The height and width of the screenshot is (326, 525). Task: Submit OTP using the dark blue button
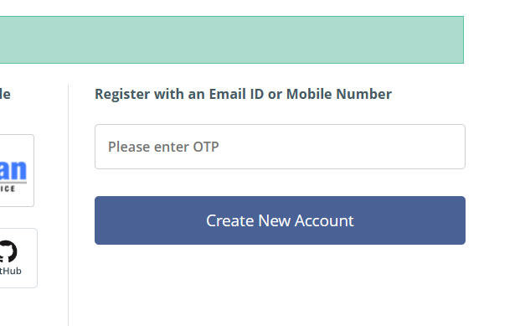[280, 220]
